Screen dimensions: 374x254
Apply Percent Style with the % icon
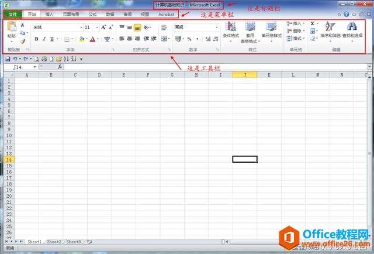[x=189, y=39]
